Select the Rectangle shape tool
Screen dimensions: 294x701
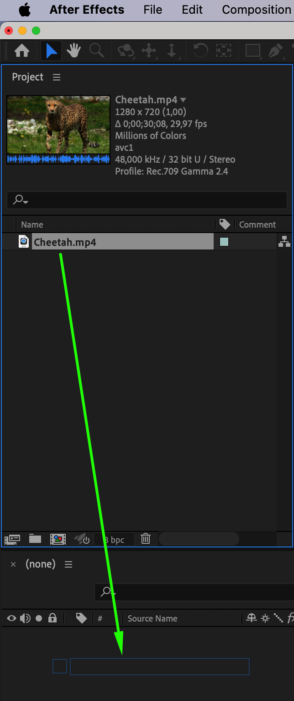(253, 50)
